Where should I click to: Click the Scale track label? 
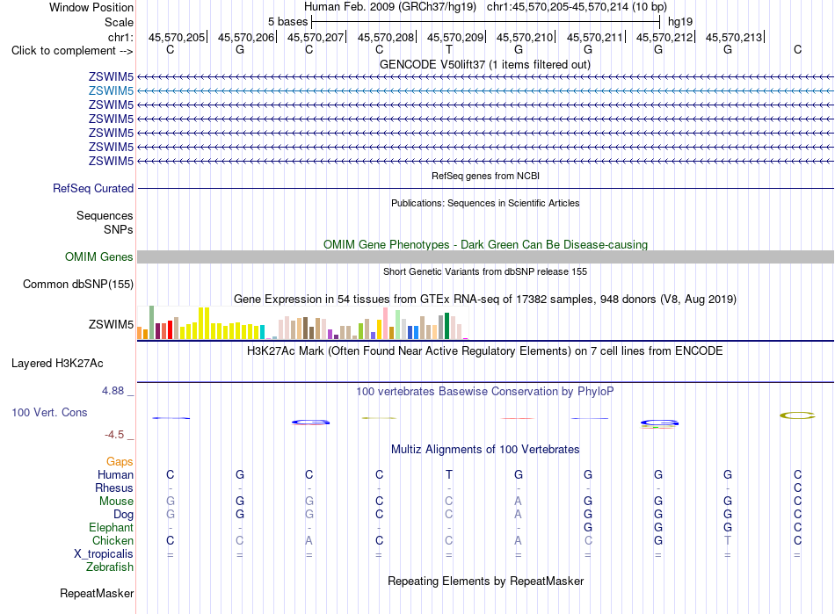pos(119,22)
